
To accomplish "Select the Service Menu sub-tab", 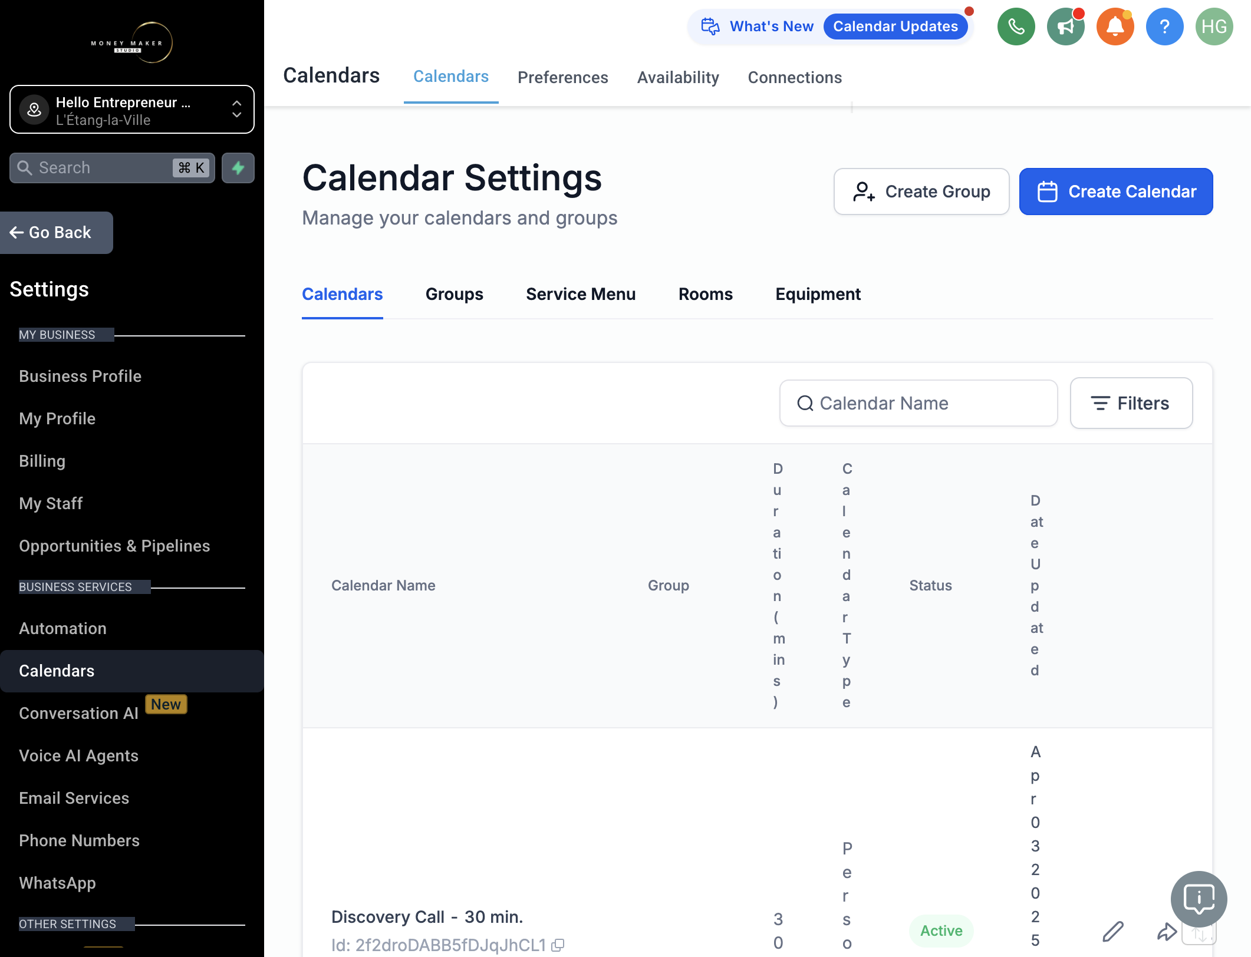I will pos(581,294).
